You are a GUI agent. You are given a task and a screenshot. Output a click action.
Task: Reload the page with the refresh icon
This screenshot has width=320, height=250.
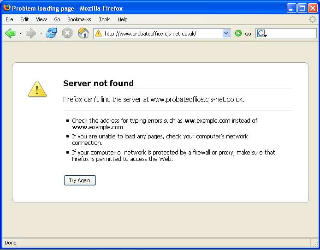click(52, 33)
